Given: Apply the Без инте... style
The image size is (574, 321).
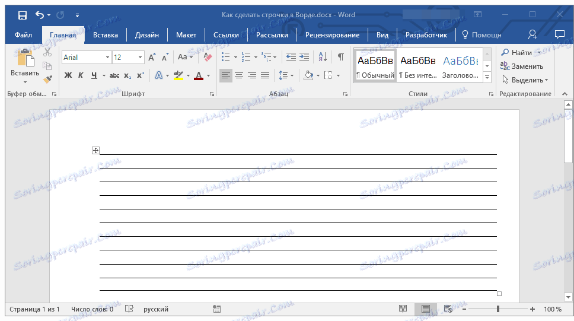Looking at the screenshot, I should pyautogui.click(x=417, y=66).
